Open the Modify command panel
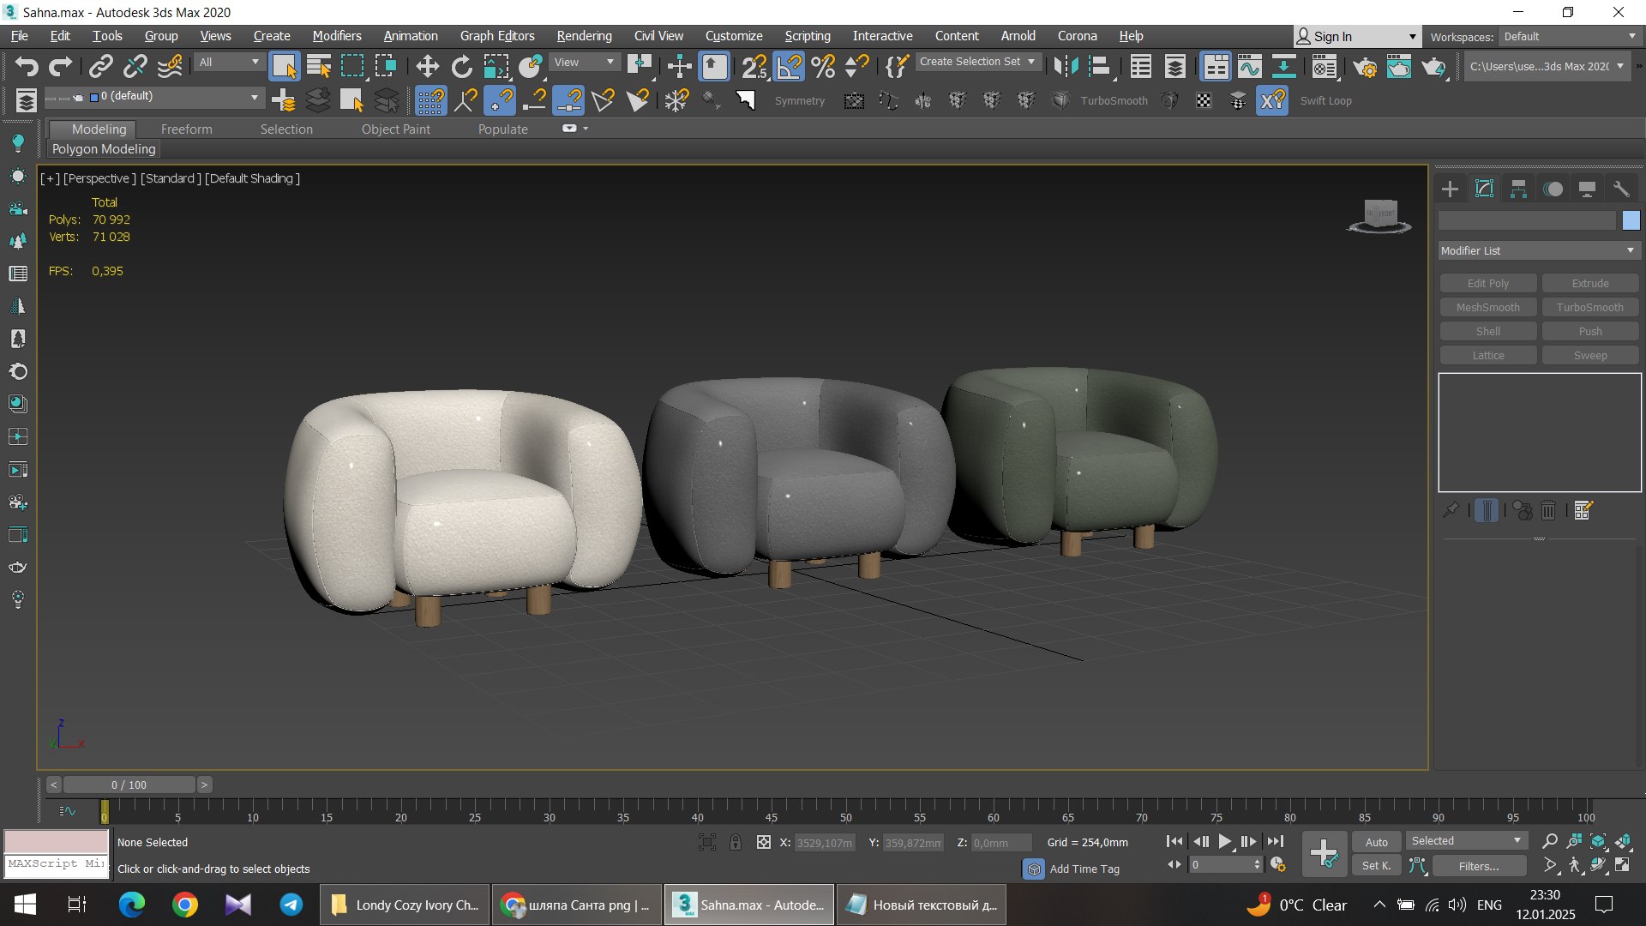This screenshot has width=1646, height=926. pos(1484,189)
